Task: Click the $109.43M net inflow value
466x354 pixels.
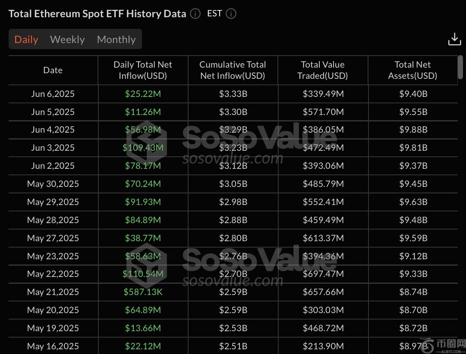Action: point(143,148)
